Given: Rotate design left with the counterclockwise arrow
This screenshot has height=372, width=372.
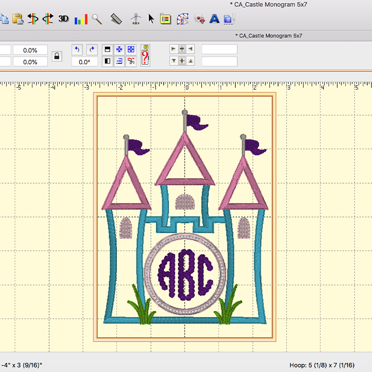Looking at the screenshot, I should (77, 50).
